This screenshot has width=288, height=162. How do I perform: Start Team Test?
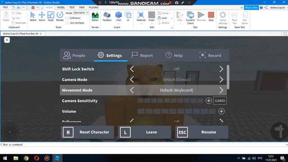[x=234, y=18]
